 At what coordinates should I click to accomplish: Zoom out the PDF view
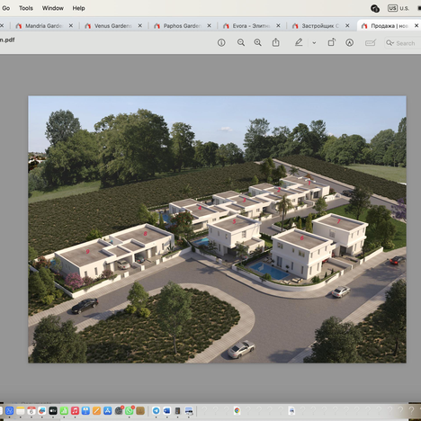pyautogui.click(x=241, y=42)
